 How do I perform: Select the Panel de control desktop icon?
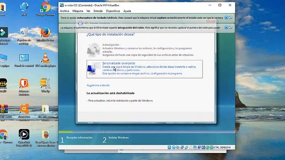[x=24, y=60]
